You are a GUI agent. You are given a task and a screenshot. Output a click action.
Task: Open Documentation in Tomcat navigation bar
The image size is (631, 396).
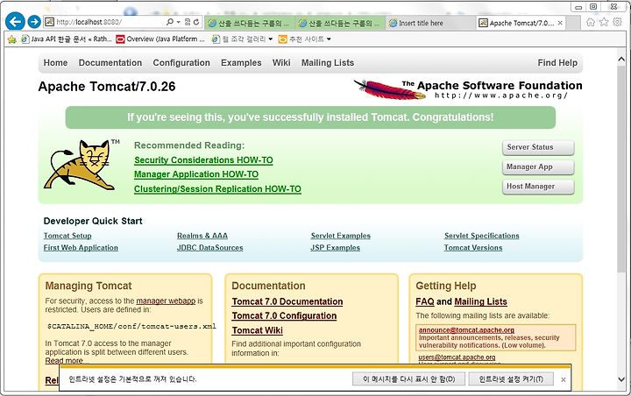(x=110, y=63)
